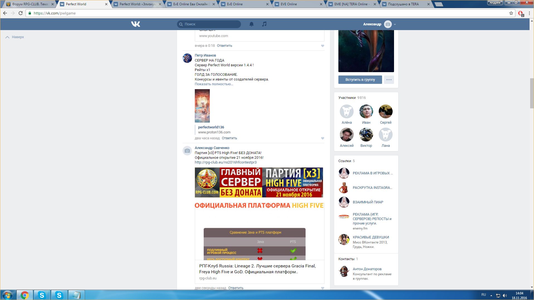Switch to the Perfect World: «Элизиум» tab

tap(136, 4)
